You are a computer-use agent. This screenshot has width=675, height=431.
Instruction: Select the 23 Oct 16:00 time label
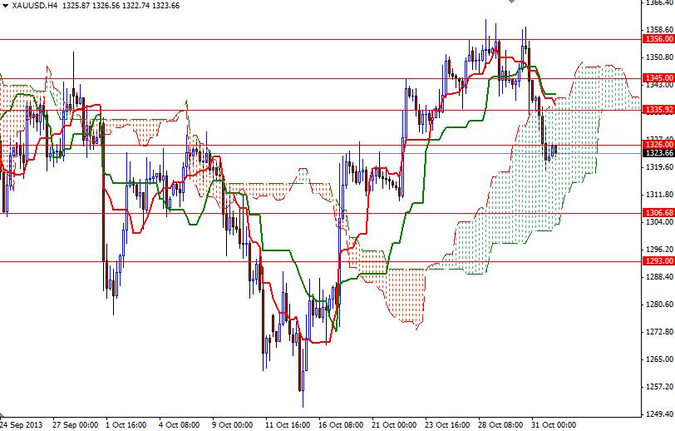tap(446, 424)
